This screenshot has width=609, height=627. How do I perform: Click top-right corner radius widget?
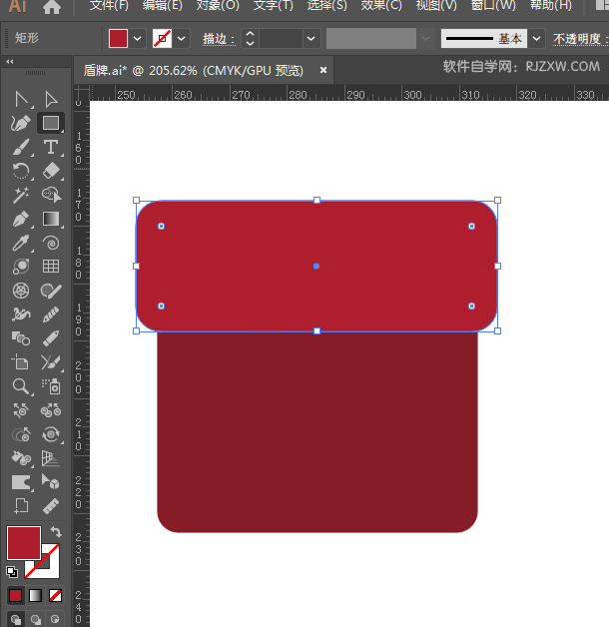(x=471, y=227)
